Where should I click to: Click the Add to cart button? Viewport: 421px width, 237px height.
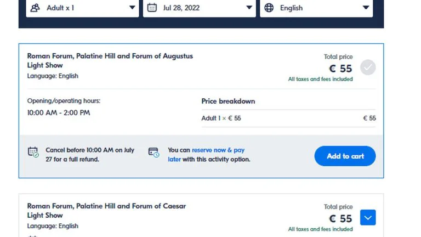coord(345,156)
